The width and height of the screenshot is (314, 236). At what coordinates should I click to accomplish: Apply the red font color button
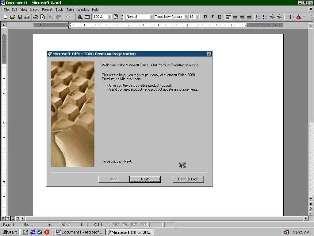click(299, 17)
